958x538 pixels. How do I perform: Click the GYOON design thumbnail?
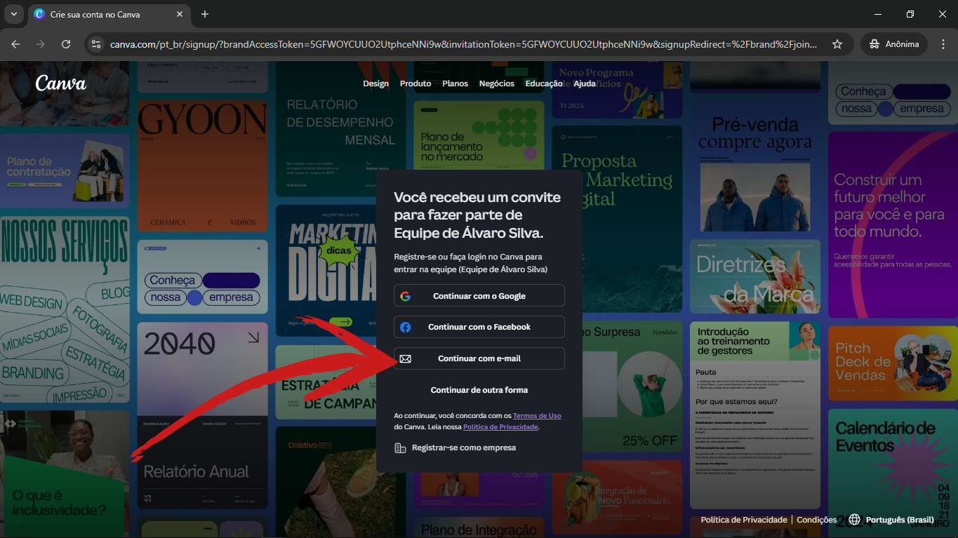202,166
